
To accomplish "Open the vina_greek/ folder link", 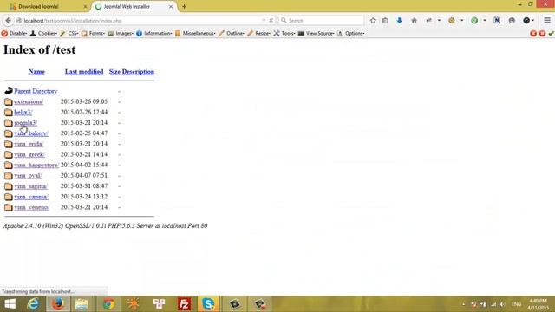I will point(29,155).
